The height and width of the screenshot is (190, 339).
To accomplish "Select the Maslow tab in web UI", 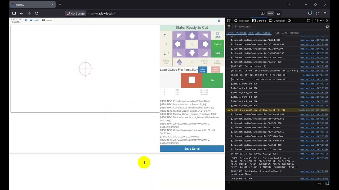I will (x=47, y=20).
